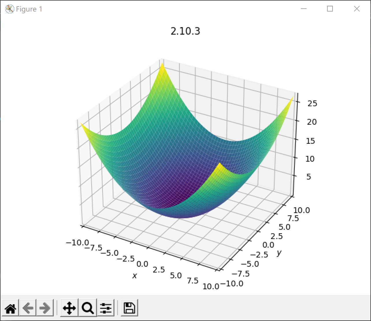The width and height of the screenshot is (371, 321).
Task: Click the "Figure 1" window title text
Action: (29, 9)
